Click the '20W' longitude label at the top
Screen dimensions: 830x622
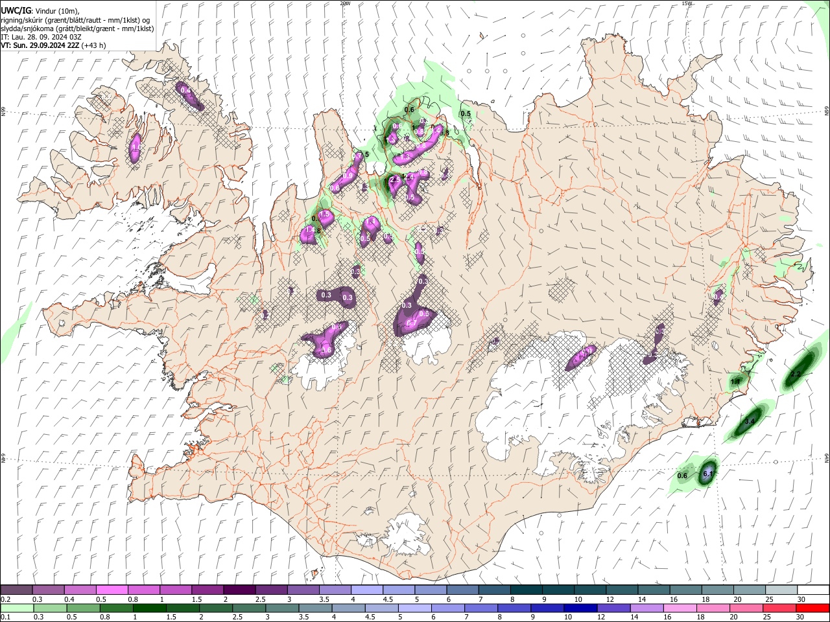(x=345, y=3)
